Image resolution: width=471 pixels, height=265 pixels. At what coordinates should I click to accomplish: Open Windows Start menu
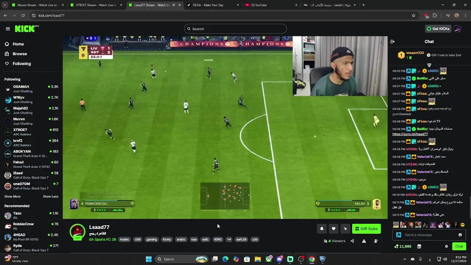pos(149,259)
